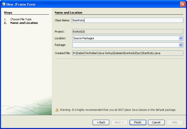The width and height of the screenshot is (187, 129).
Task: Click inside the empty Package text box
Action: (125, 45)
